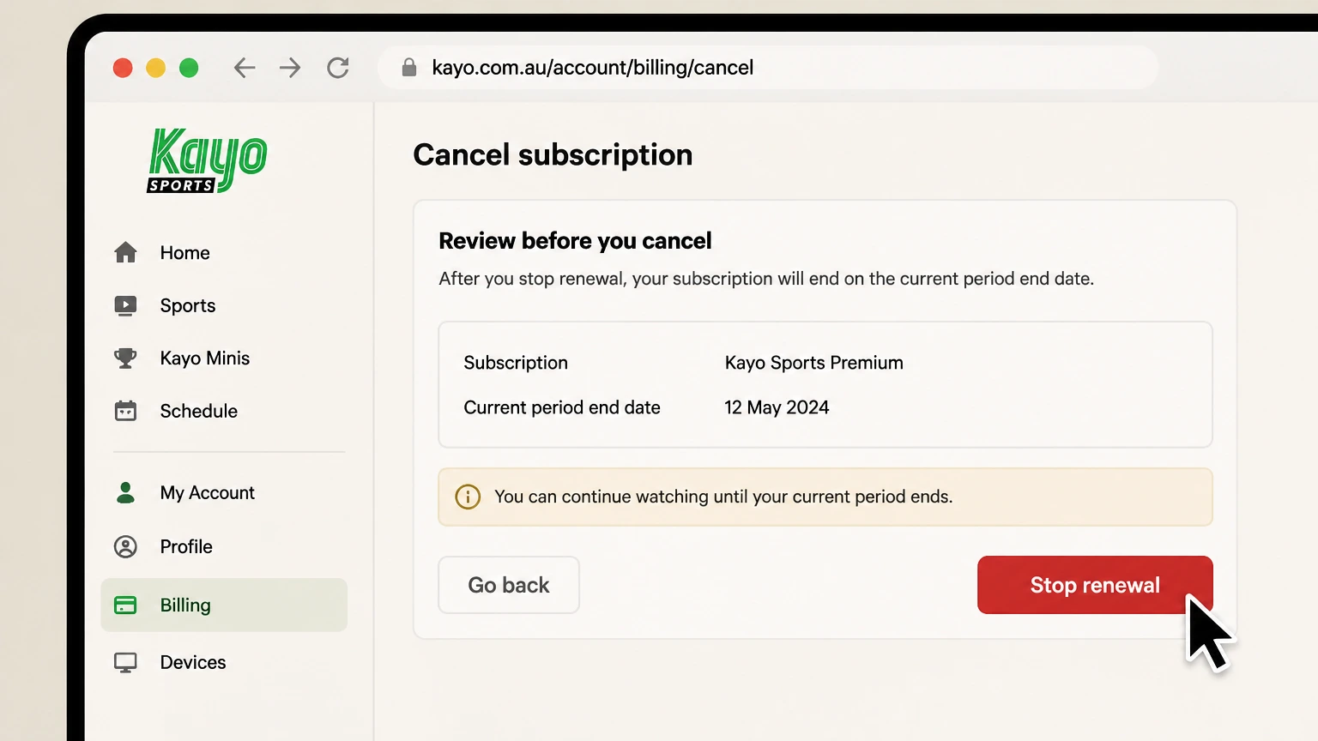Click the 'Subscription' row label
This screenshot has width=1318, height=741.
[516, 363]
